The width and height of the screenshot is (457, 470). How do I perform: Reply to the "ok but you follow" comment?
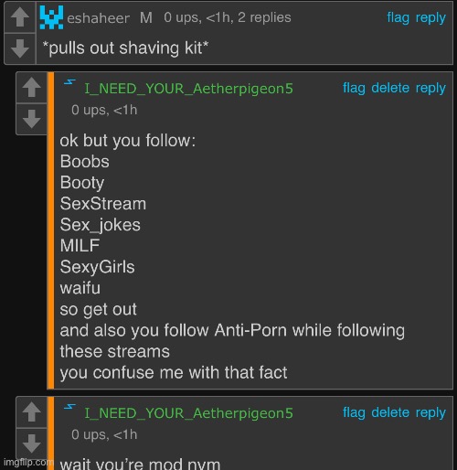(430, 89)
